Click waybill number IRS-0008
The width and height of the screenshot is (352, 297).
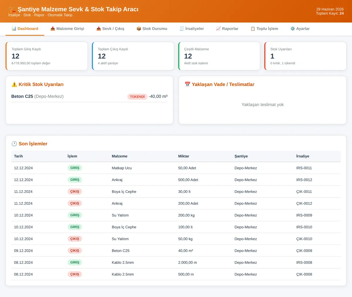[304, 262]
